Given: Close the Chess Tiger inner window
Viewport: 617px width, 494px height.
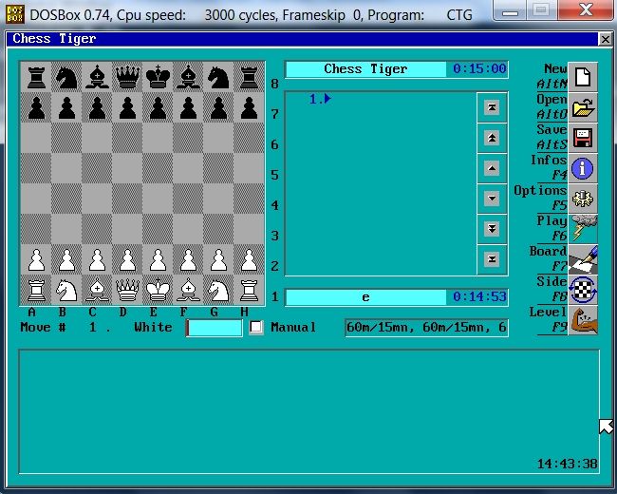Looking at the screenshot, I should click(x=606, y=39).
